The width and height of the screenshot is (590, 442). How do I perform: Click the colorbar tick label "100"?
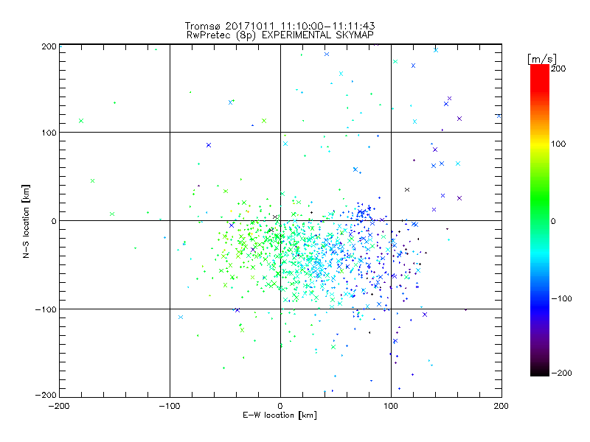(558, 144)
